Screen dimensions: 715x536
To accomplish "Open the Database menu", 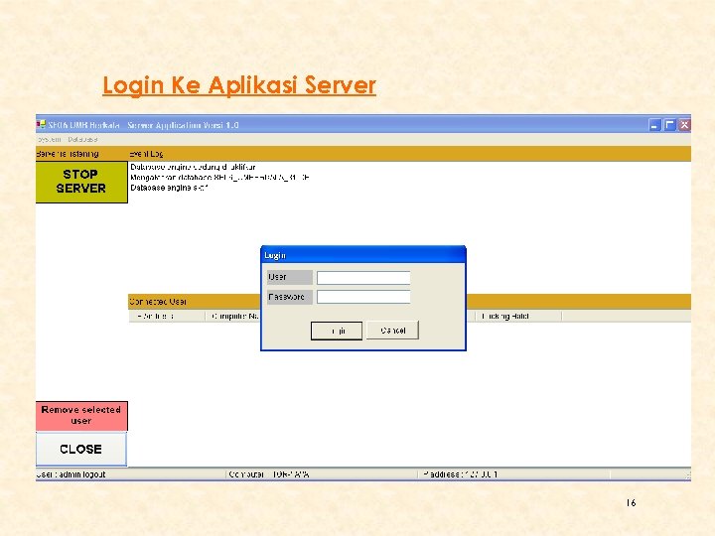I will (82, 140).
